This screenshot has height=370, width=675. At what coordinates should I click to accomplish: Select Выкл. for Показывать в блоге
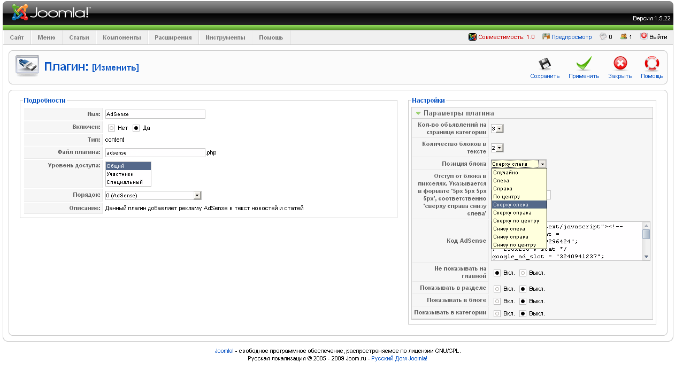click(x=523, y=301)
